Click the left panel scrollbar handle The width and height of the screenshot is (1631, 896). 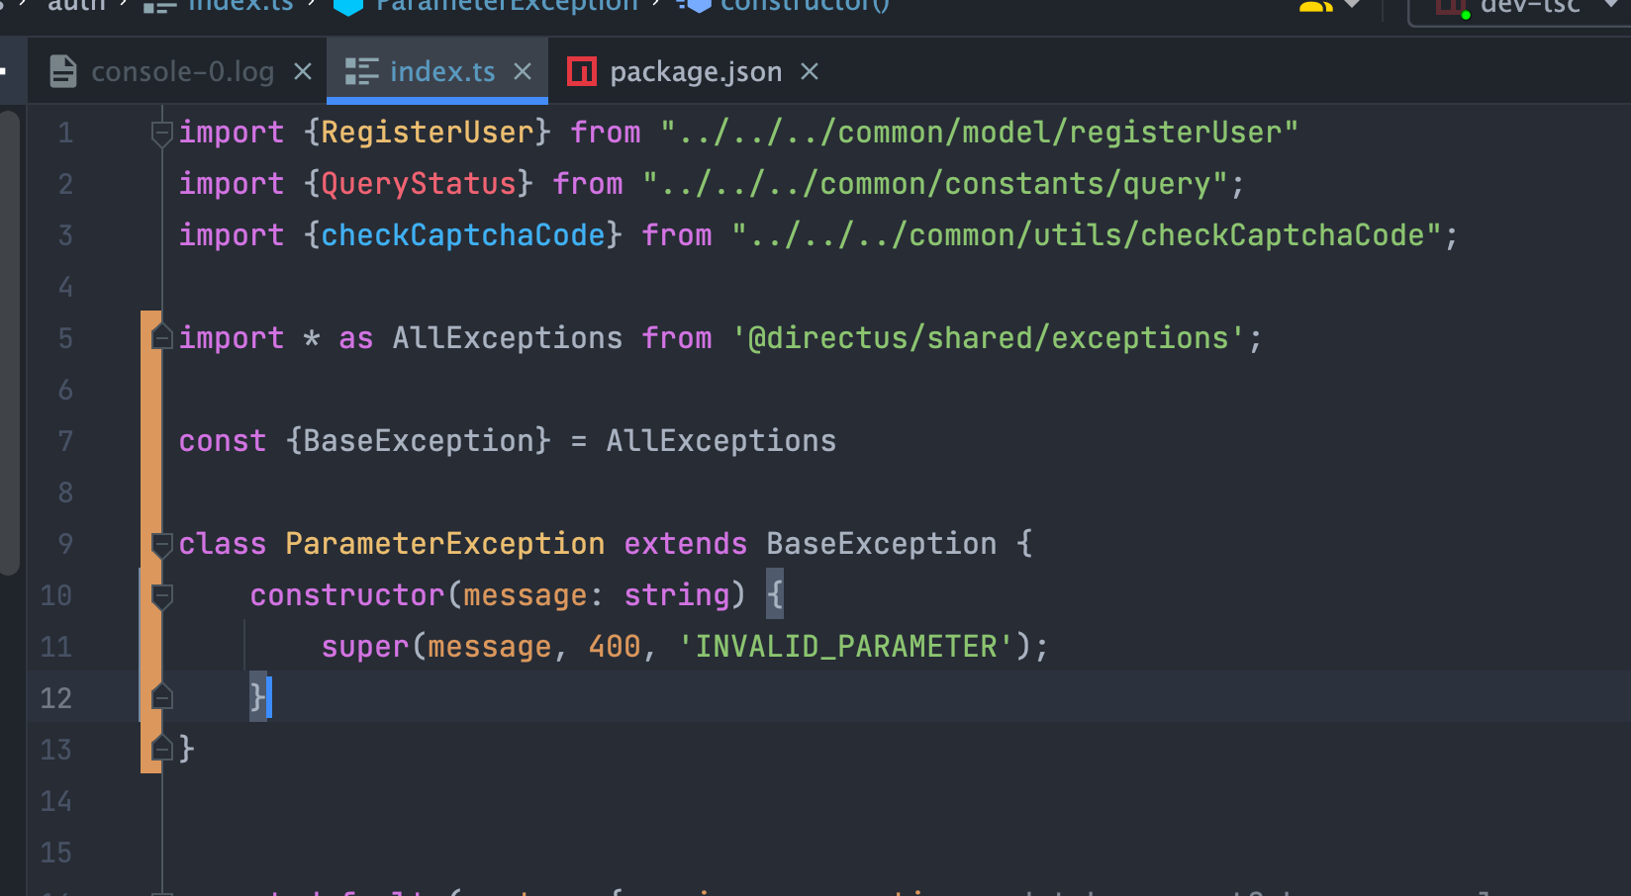tap(9, 342)
